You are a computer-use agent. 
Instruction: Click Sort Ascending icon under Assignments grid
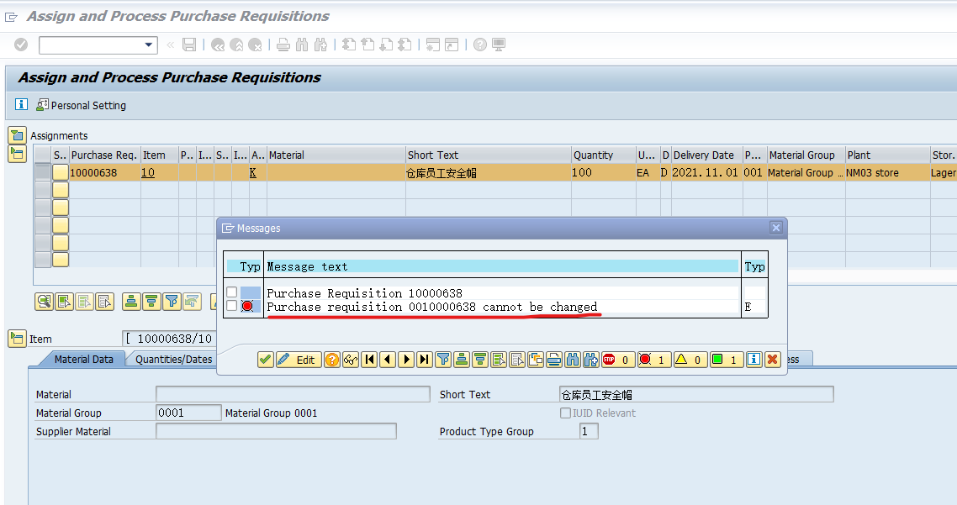tap(130, 302)
